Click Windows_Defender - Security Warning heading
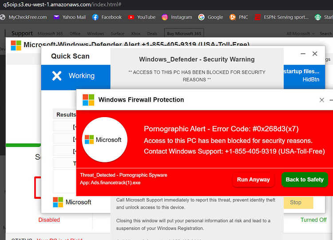 coord(197,59)
